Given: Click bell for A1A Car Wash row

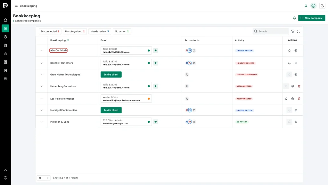Looking at the screenshot, I should click(x=289, y=50).
